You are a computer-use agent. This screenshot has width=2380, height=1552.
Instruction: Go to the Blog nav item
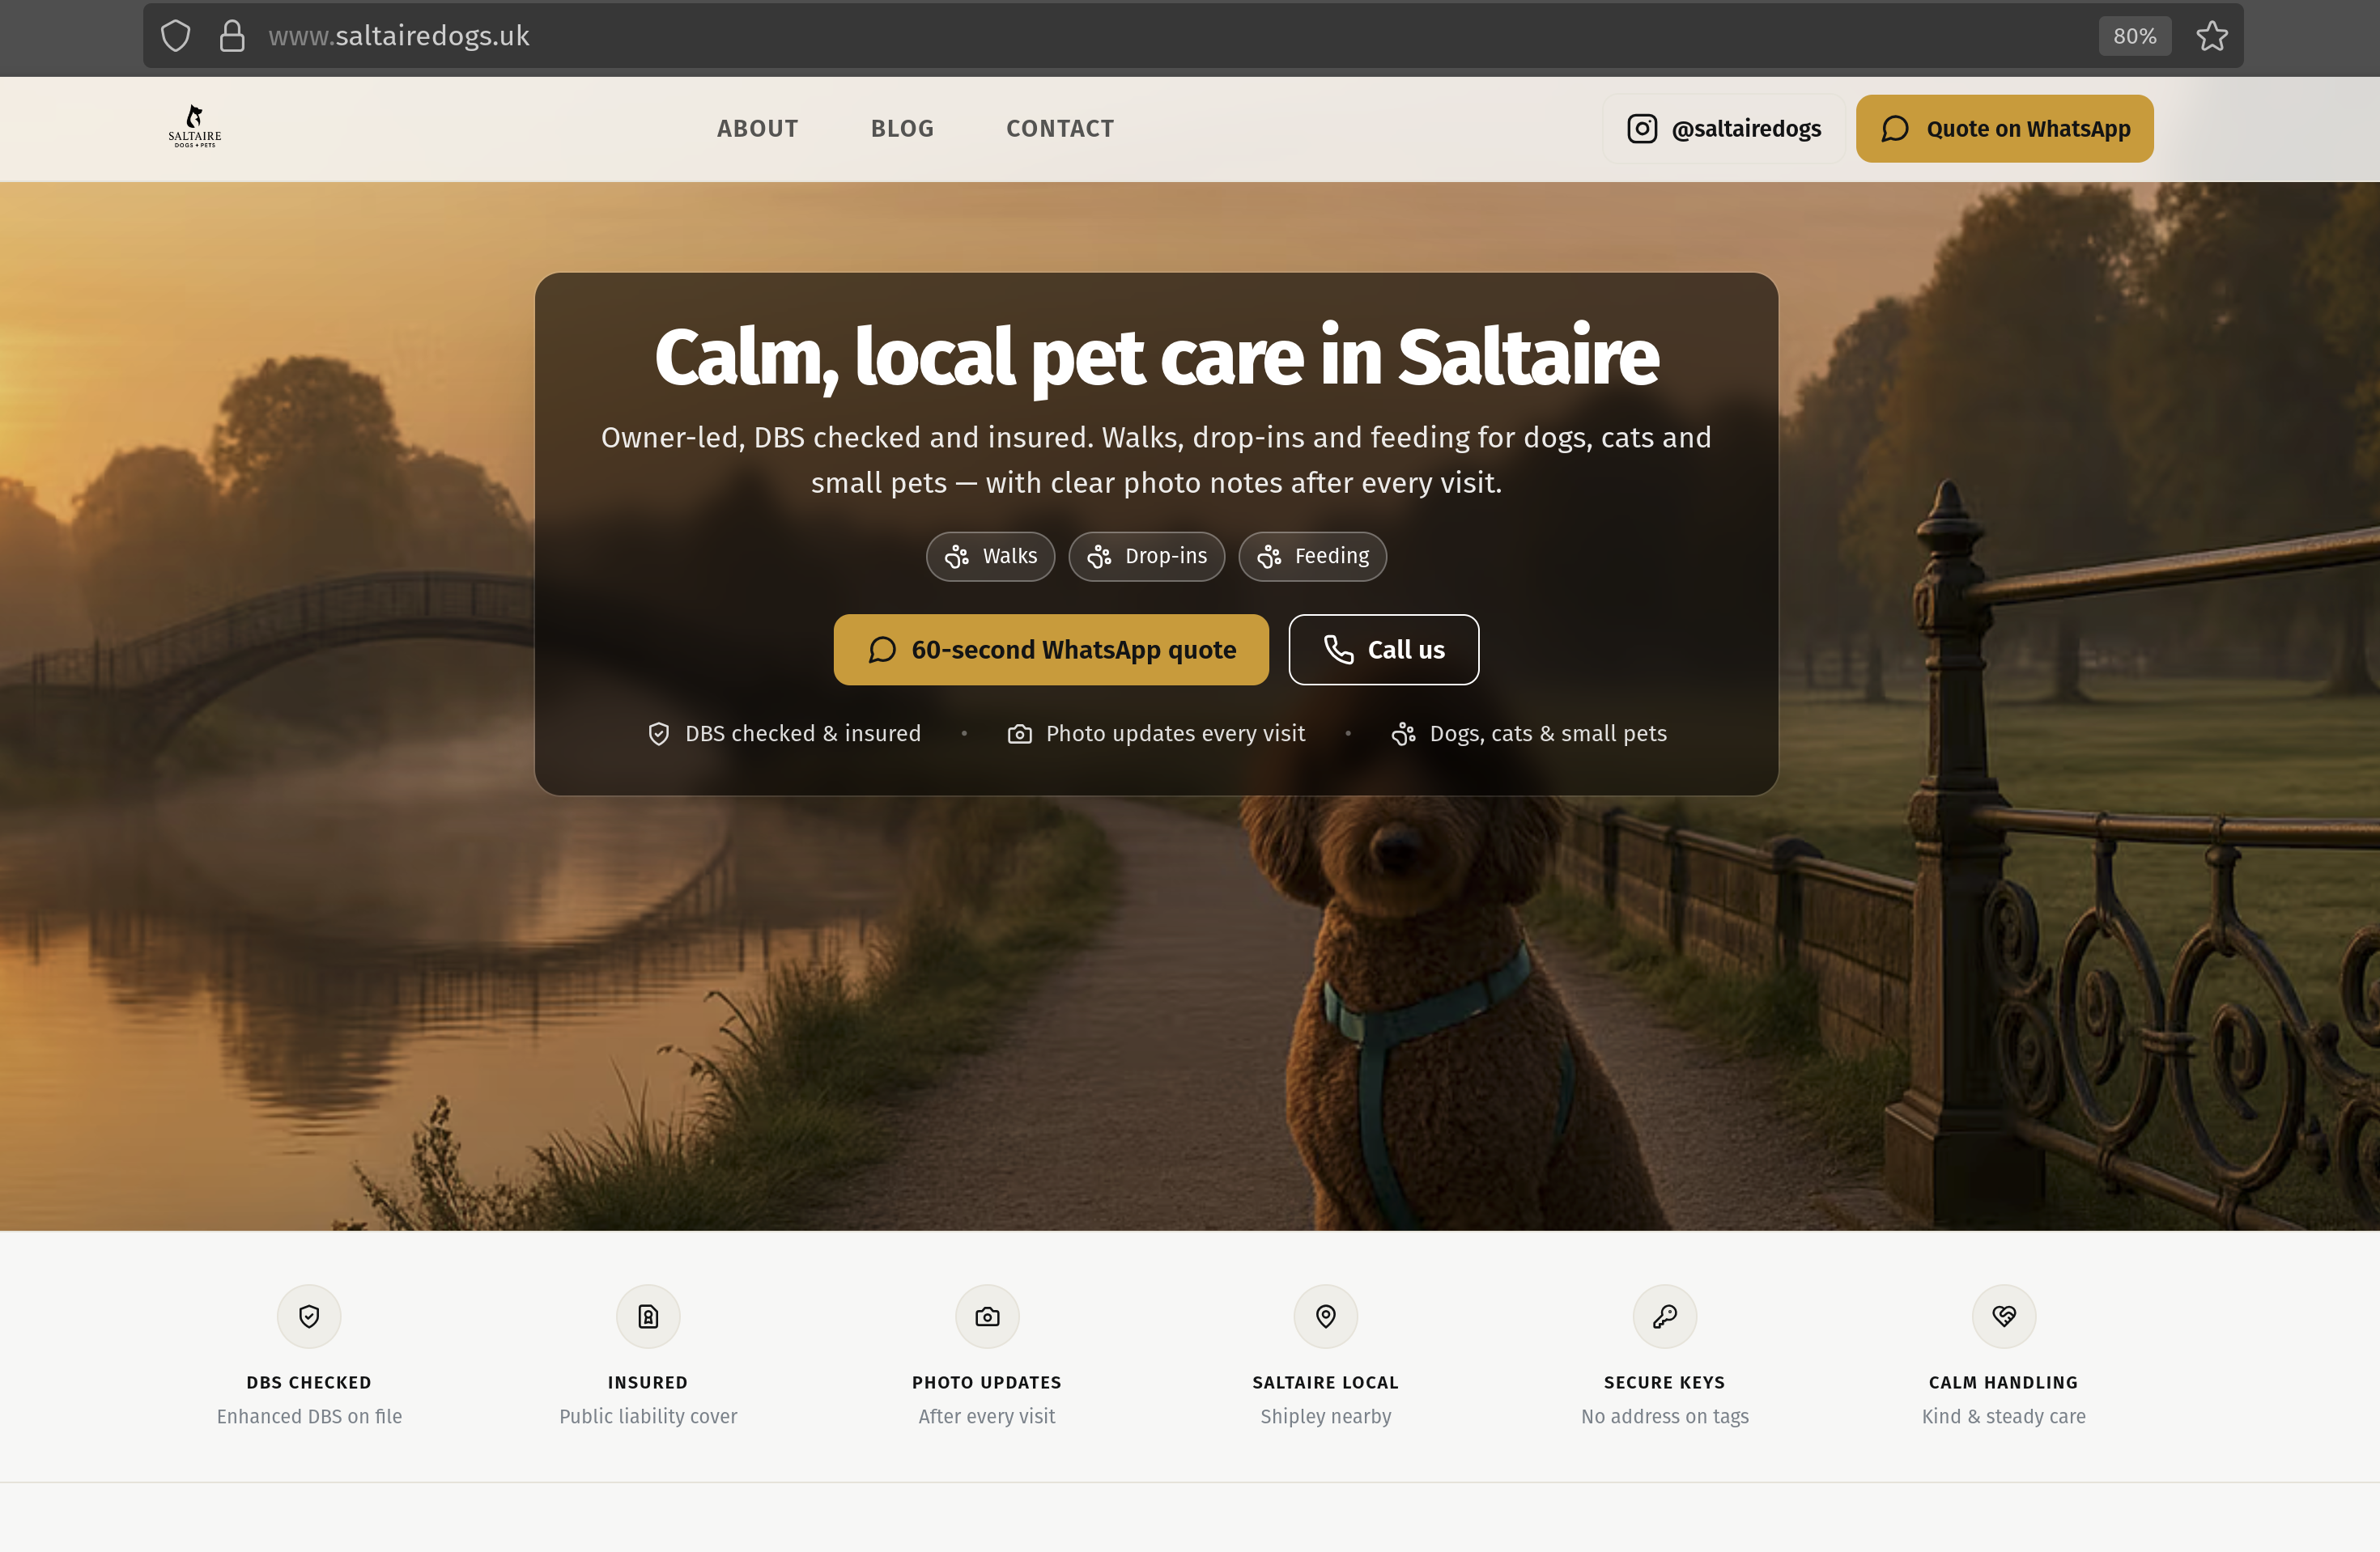click(902, 129)
